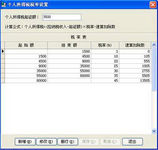Click the 退出 button
This screenshot has width=158, height=150.
tap(132, 142)
